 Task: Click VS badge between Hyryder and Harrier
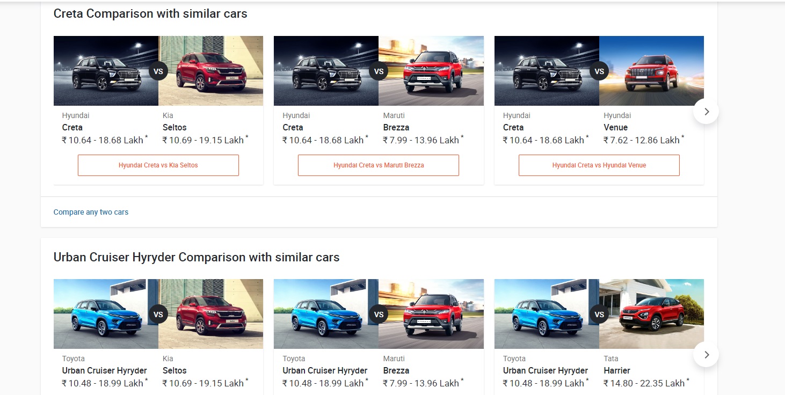599,314
